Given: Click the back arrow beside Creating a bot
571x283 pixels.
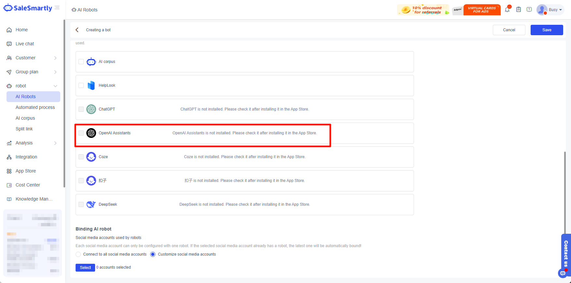Looking at the screenshot, I should point(77,30).
